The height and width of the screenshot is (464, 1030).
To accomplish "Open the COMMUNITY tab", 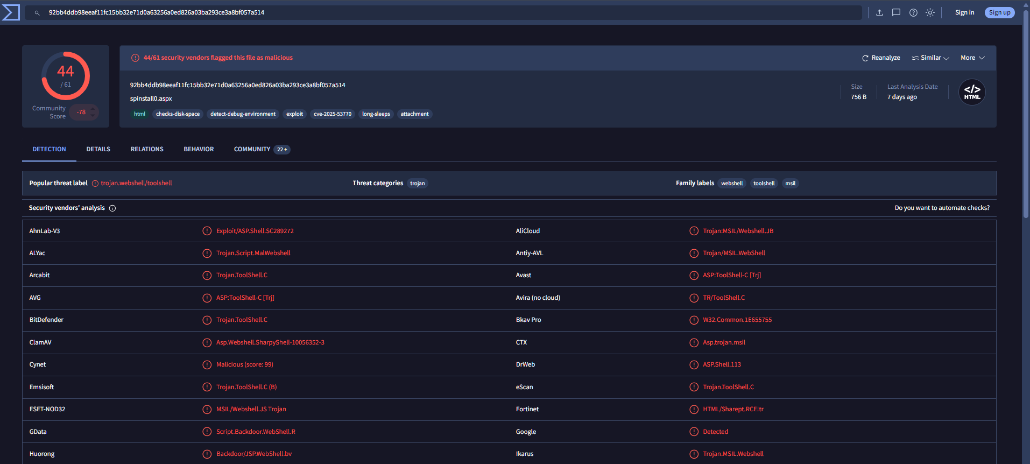I will pyautogui.click(x=262, y=149).
